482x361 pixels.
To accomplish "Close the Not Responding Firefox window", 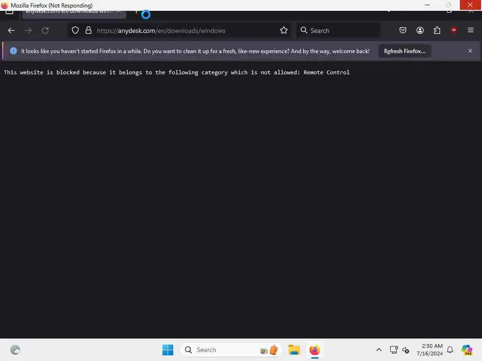I will [470, 5].
